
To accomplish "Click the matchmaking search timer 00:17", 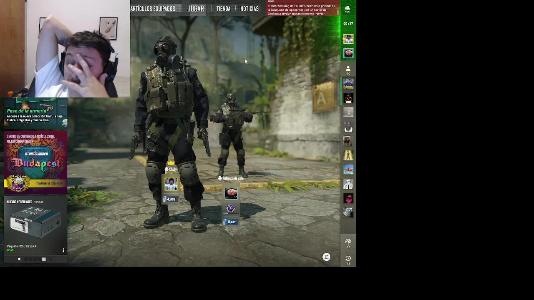I will tap(348, 24).
